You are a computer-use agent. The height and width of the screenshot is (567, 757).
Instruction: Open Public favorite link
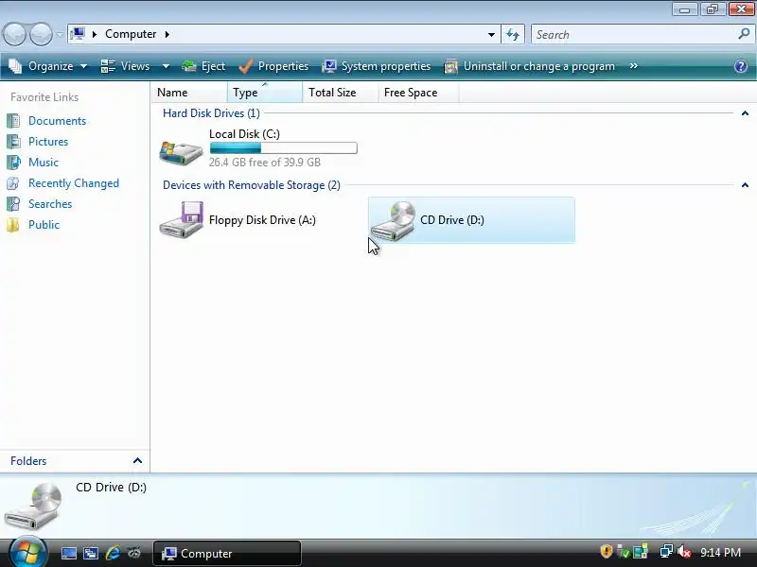click(x=44, y=225)
